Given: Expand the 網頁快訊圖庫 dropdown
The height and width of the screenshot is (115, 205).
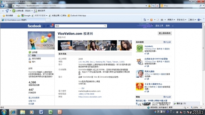Looking at the screenshot, I should pyautogui.click(x=47, y=16).
